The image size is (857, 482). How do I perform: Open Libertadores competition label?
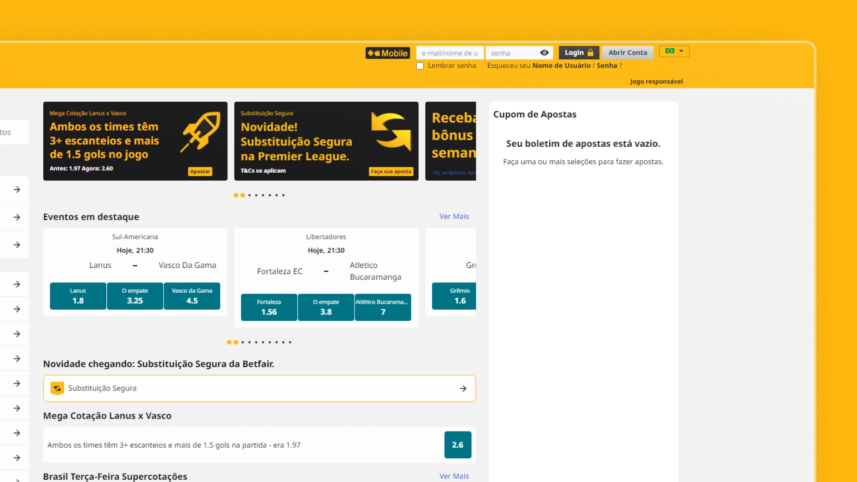coord(326,237)
